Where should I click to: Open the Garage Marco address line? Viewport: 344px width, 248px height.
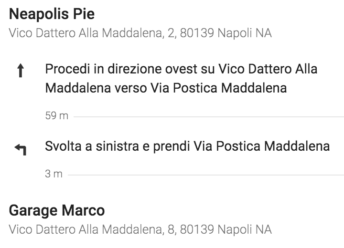coord(140,229)
